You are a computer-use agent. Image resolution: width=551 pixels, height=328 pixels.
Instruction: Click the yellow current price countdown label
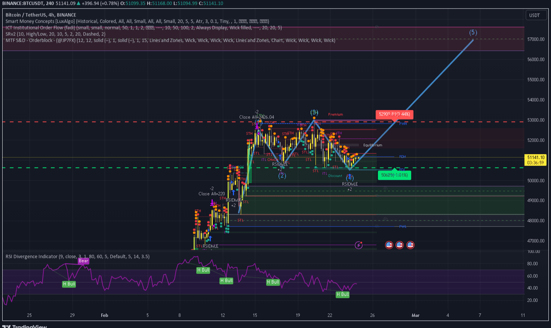[535, 159]
